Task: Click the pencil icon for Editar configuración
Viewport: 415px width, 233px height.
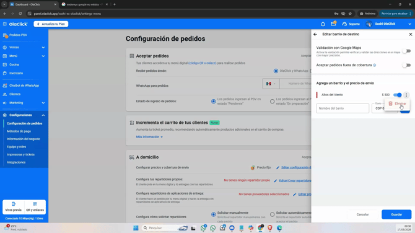Action: (x=277, y=167)
